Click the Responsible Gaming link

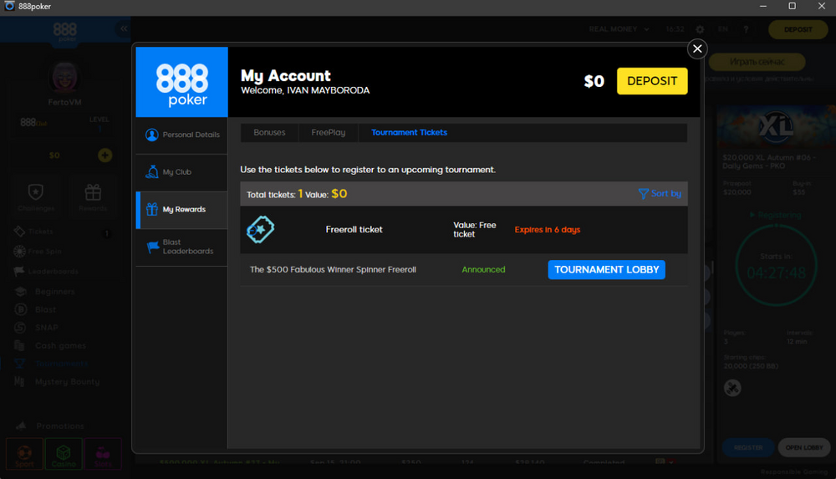point(794,472)
